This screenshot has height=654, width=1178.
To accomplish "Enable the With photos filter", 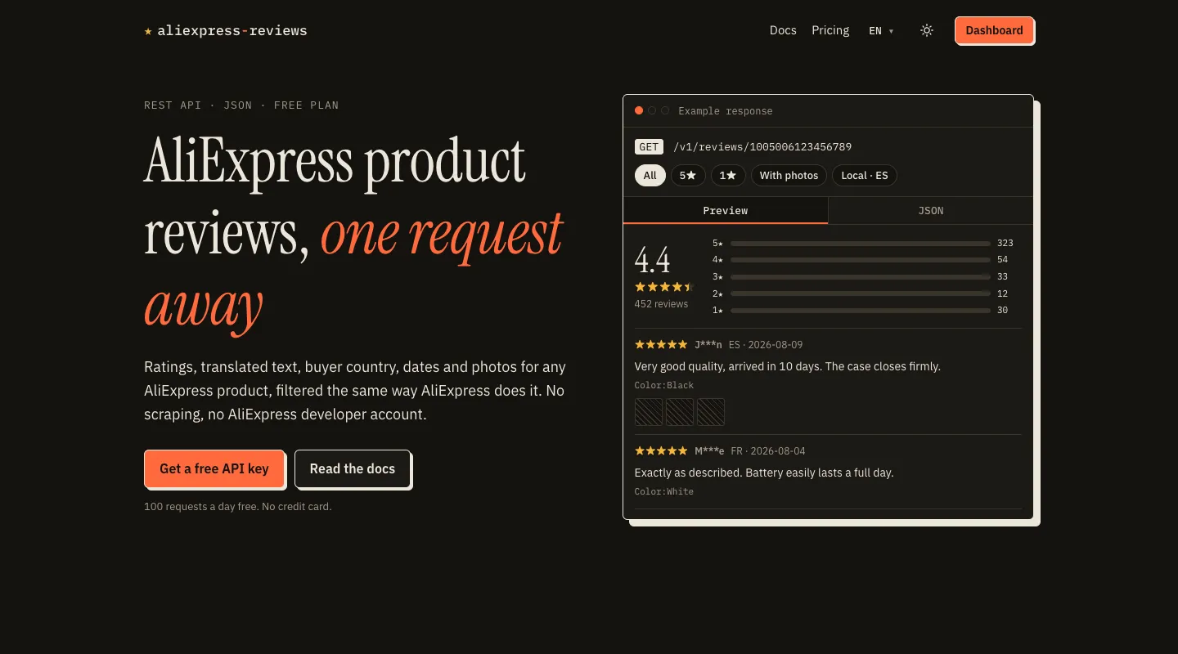I will point(789,176).
